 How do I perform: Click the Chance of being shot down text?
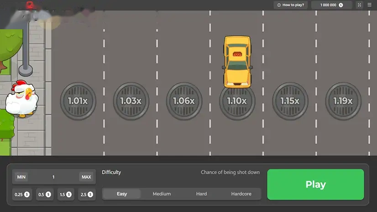(230, 172)
